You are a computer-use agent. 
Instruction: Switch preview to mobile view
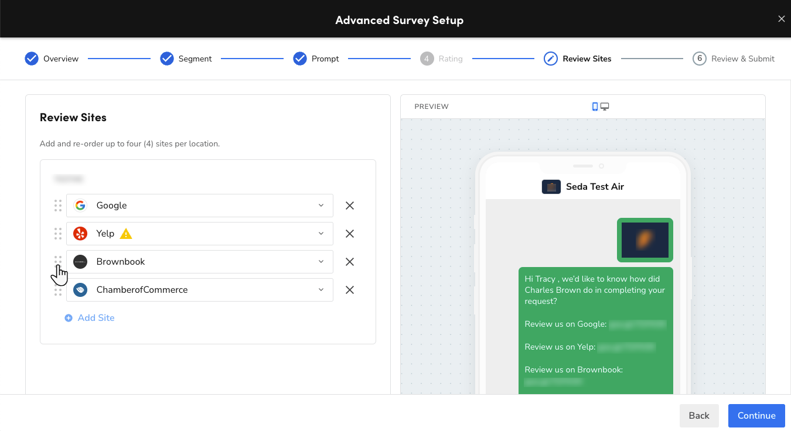click(595, 106)
